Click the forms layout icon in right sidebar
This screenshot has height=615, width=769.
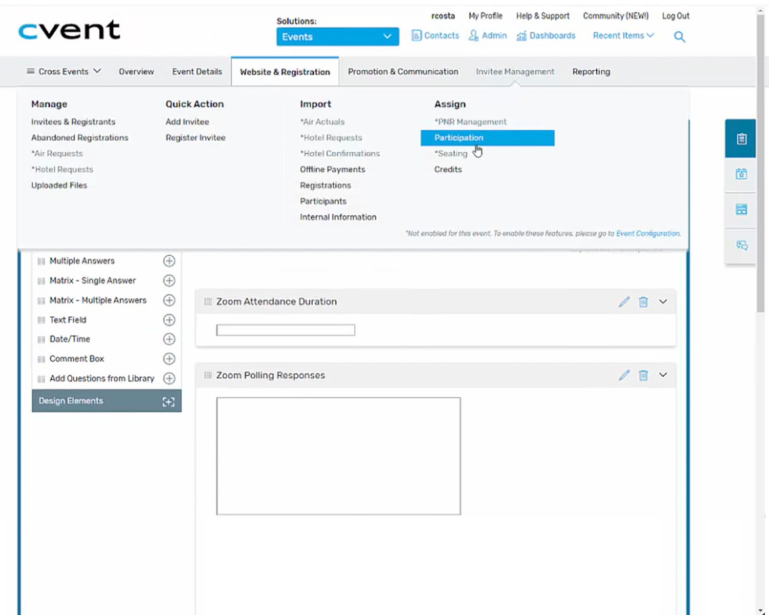point(740,209)
